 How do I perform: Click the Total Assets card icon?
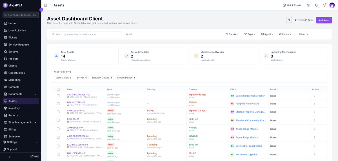pyautogui.click(x=56, y=56)
